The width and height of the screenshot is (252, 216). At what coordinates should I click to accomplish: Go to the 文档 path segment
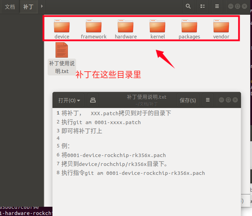point(10,7)
